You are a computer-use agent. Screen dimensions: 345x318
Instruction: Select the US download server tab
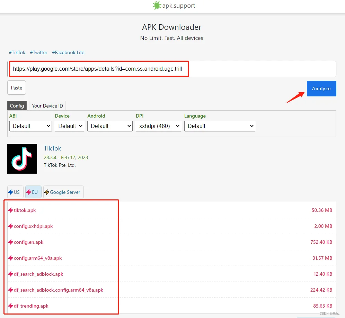pos(15,192)
